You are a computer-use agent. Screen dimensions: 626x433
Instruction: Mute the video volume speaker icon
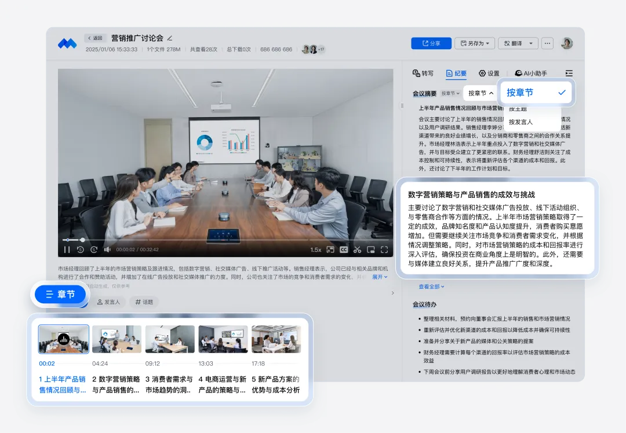[x=107, y=249]
